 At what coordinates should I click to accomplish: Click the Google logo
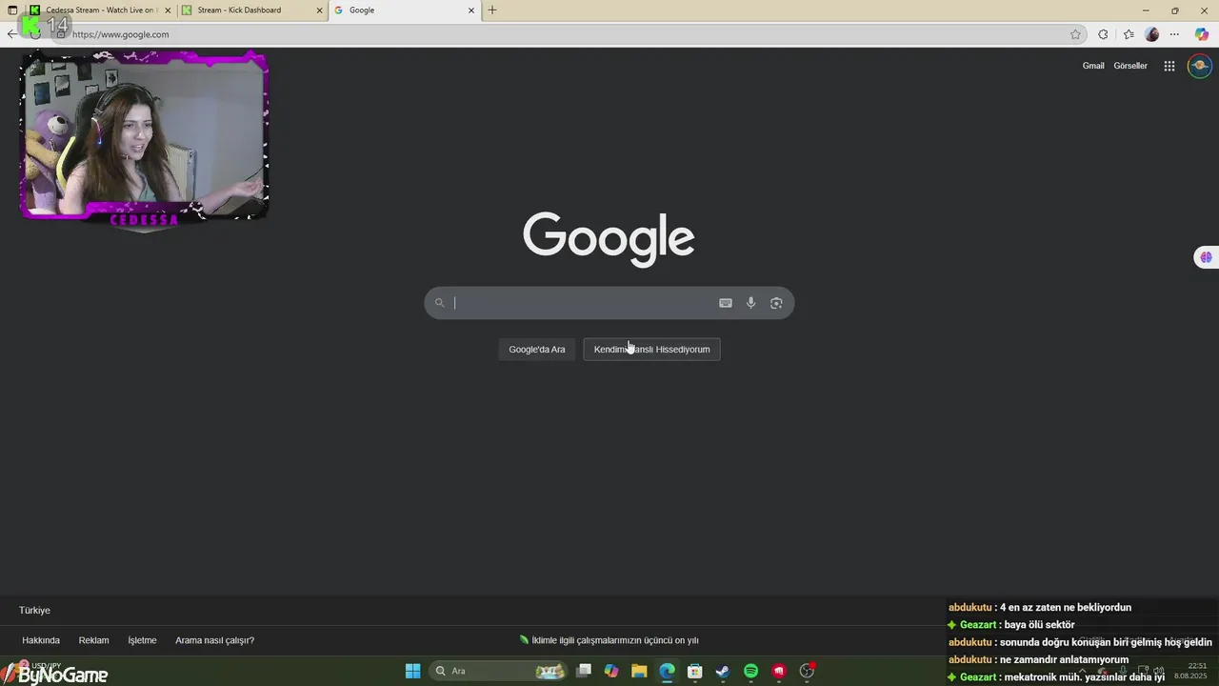coord(609,238)
